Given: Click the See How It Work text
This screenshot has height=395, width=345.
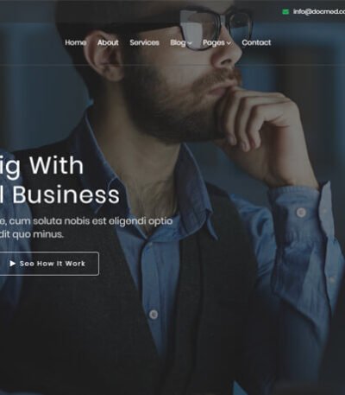Looking at the screenshot, I should pyautogui.click(x=53, y=264).
